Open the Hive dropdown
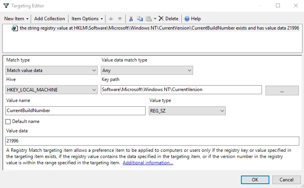The height and width of the screenshot is (188, 304). tap(51, 90)
